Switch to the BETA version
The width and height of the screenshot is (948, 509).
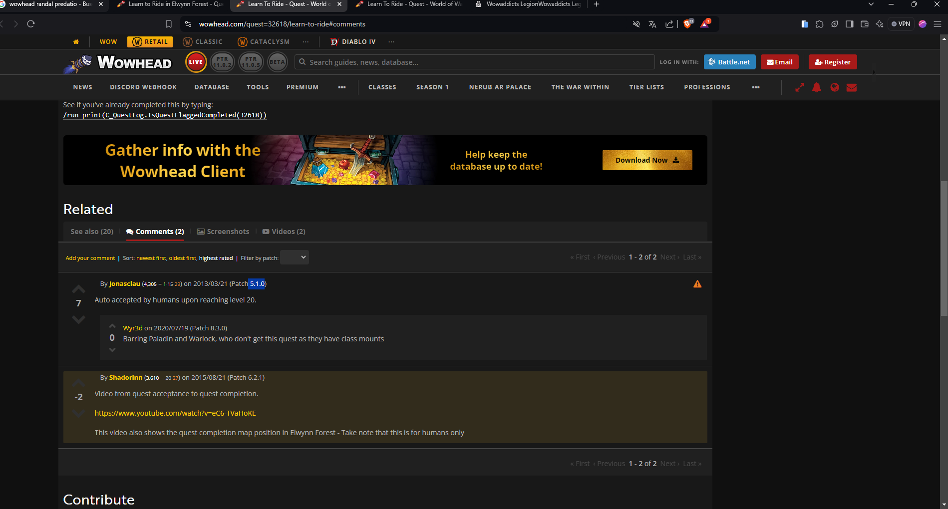277,62
